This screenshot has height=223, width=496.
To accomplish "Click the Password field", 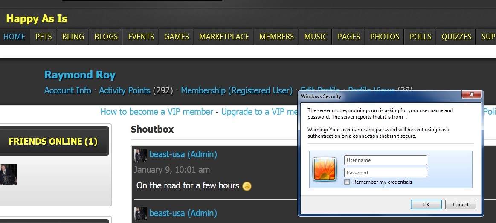I will pos(386,173).
